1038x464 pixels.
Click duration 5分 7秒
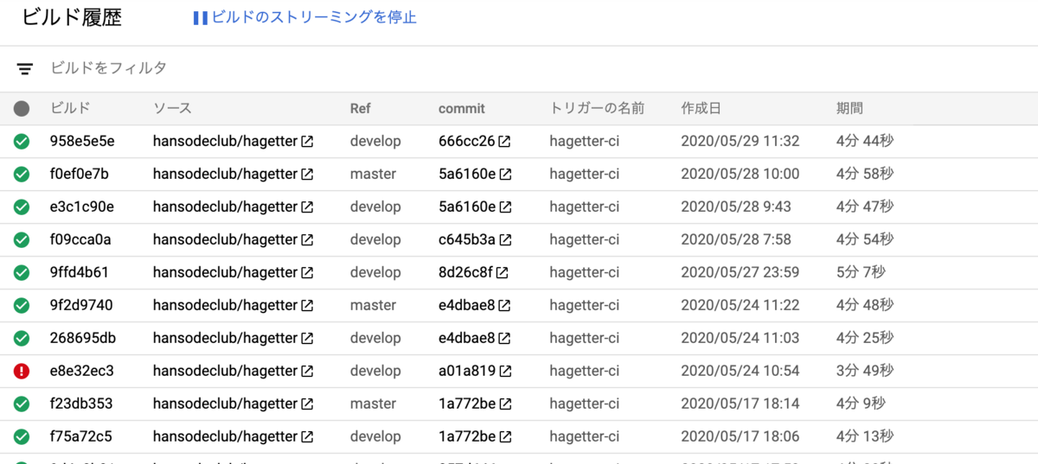861,272
